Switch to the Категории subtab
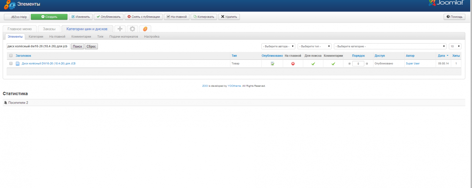 (x=36, y=36)
